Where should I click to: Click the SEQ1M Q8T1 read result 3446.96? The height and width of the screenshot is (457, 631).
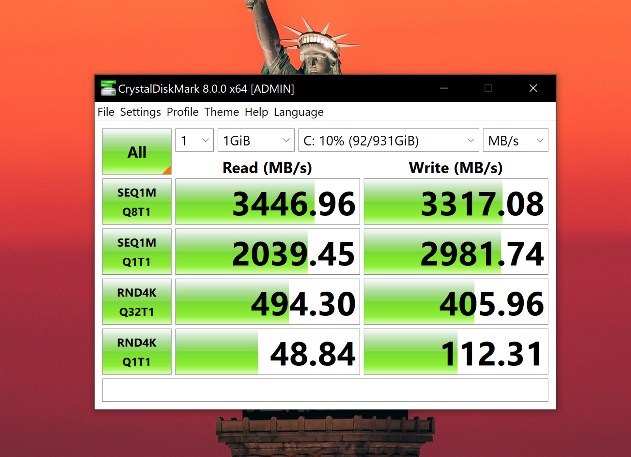[x=267, y=202]
